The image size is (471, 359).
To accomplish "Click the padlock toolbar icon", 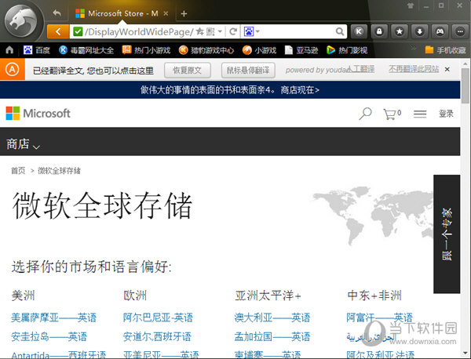I will point(379,31).
